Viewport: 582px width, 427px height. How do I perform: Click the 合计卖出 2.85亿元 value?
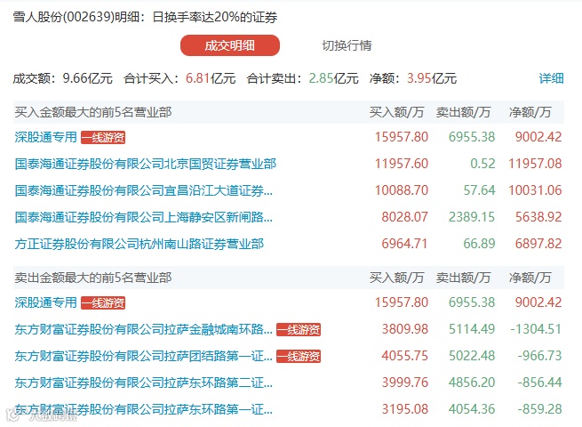(x=333, y=78)
